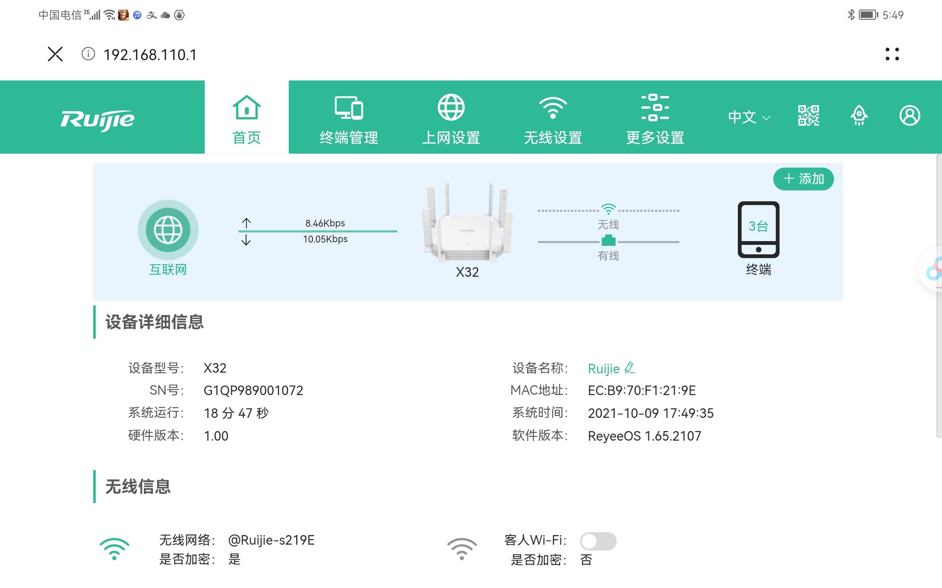The image size is (942, 588).
Task: Click the 无线信息 section heading
Action: coord(138,487)
